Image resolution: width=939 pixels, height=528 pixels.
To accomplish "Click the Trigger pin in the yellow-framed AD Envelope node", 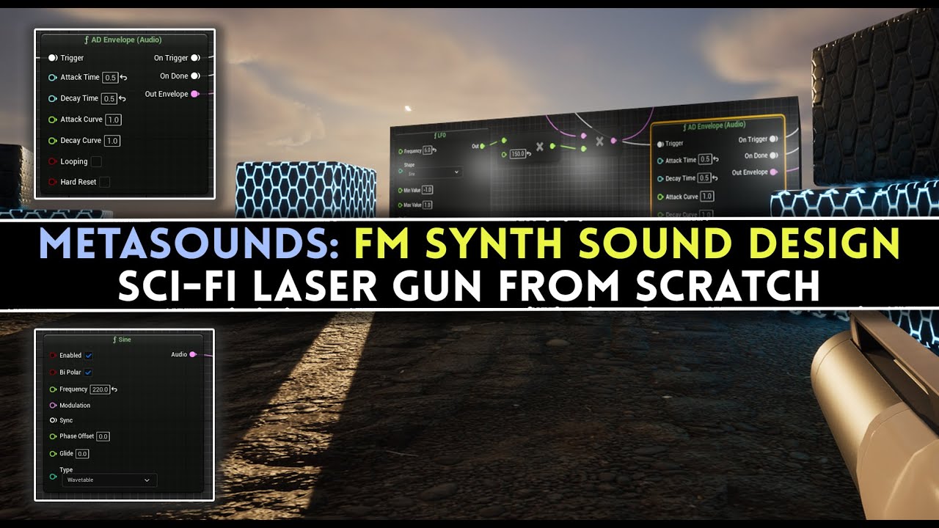I will 660,144.
